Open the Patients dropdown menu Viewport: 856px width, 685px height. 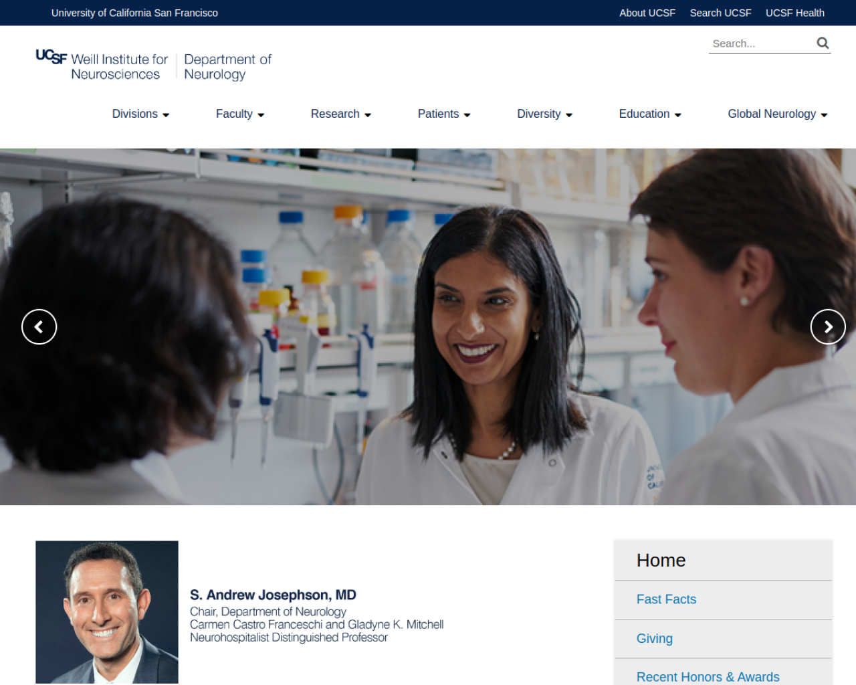click(x=444, y=114)
